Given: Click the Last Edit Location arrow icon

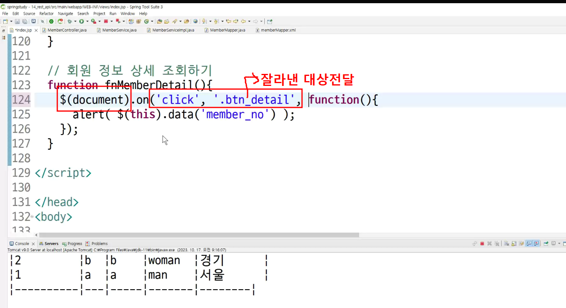Looking at the screenshot, I should [228, 21].
